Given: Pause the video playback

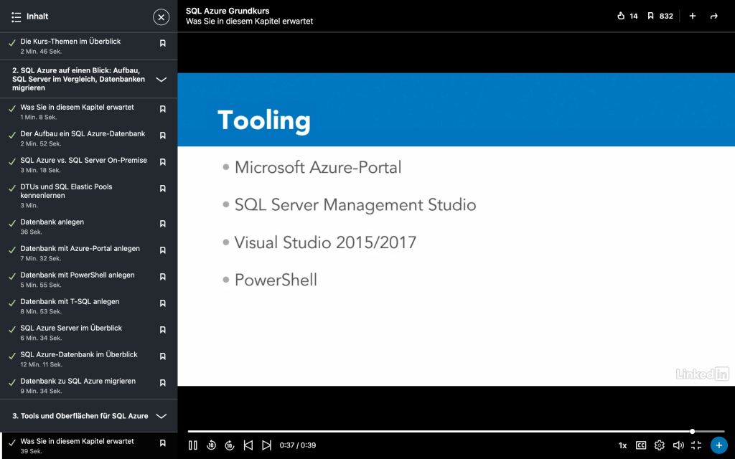Looking at the screenshot, I should coord(192,445).
